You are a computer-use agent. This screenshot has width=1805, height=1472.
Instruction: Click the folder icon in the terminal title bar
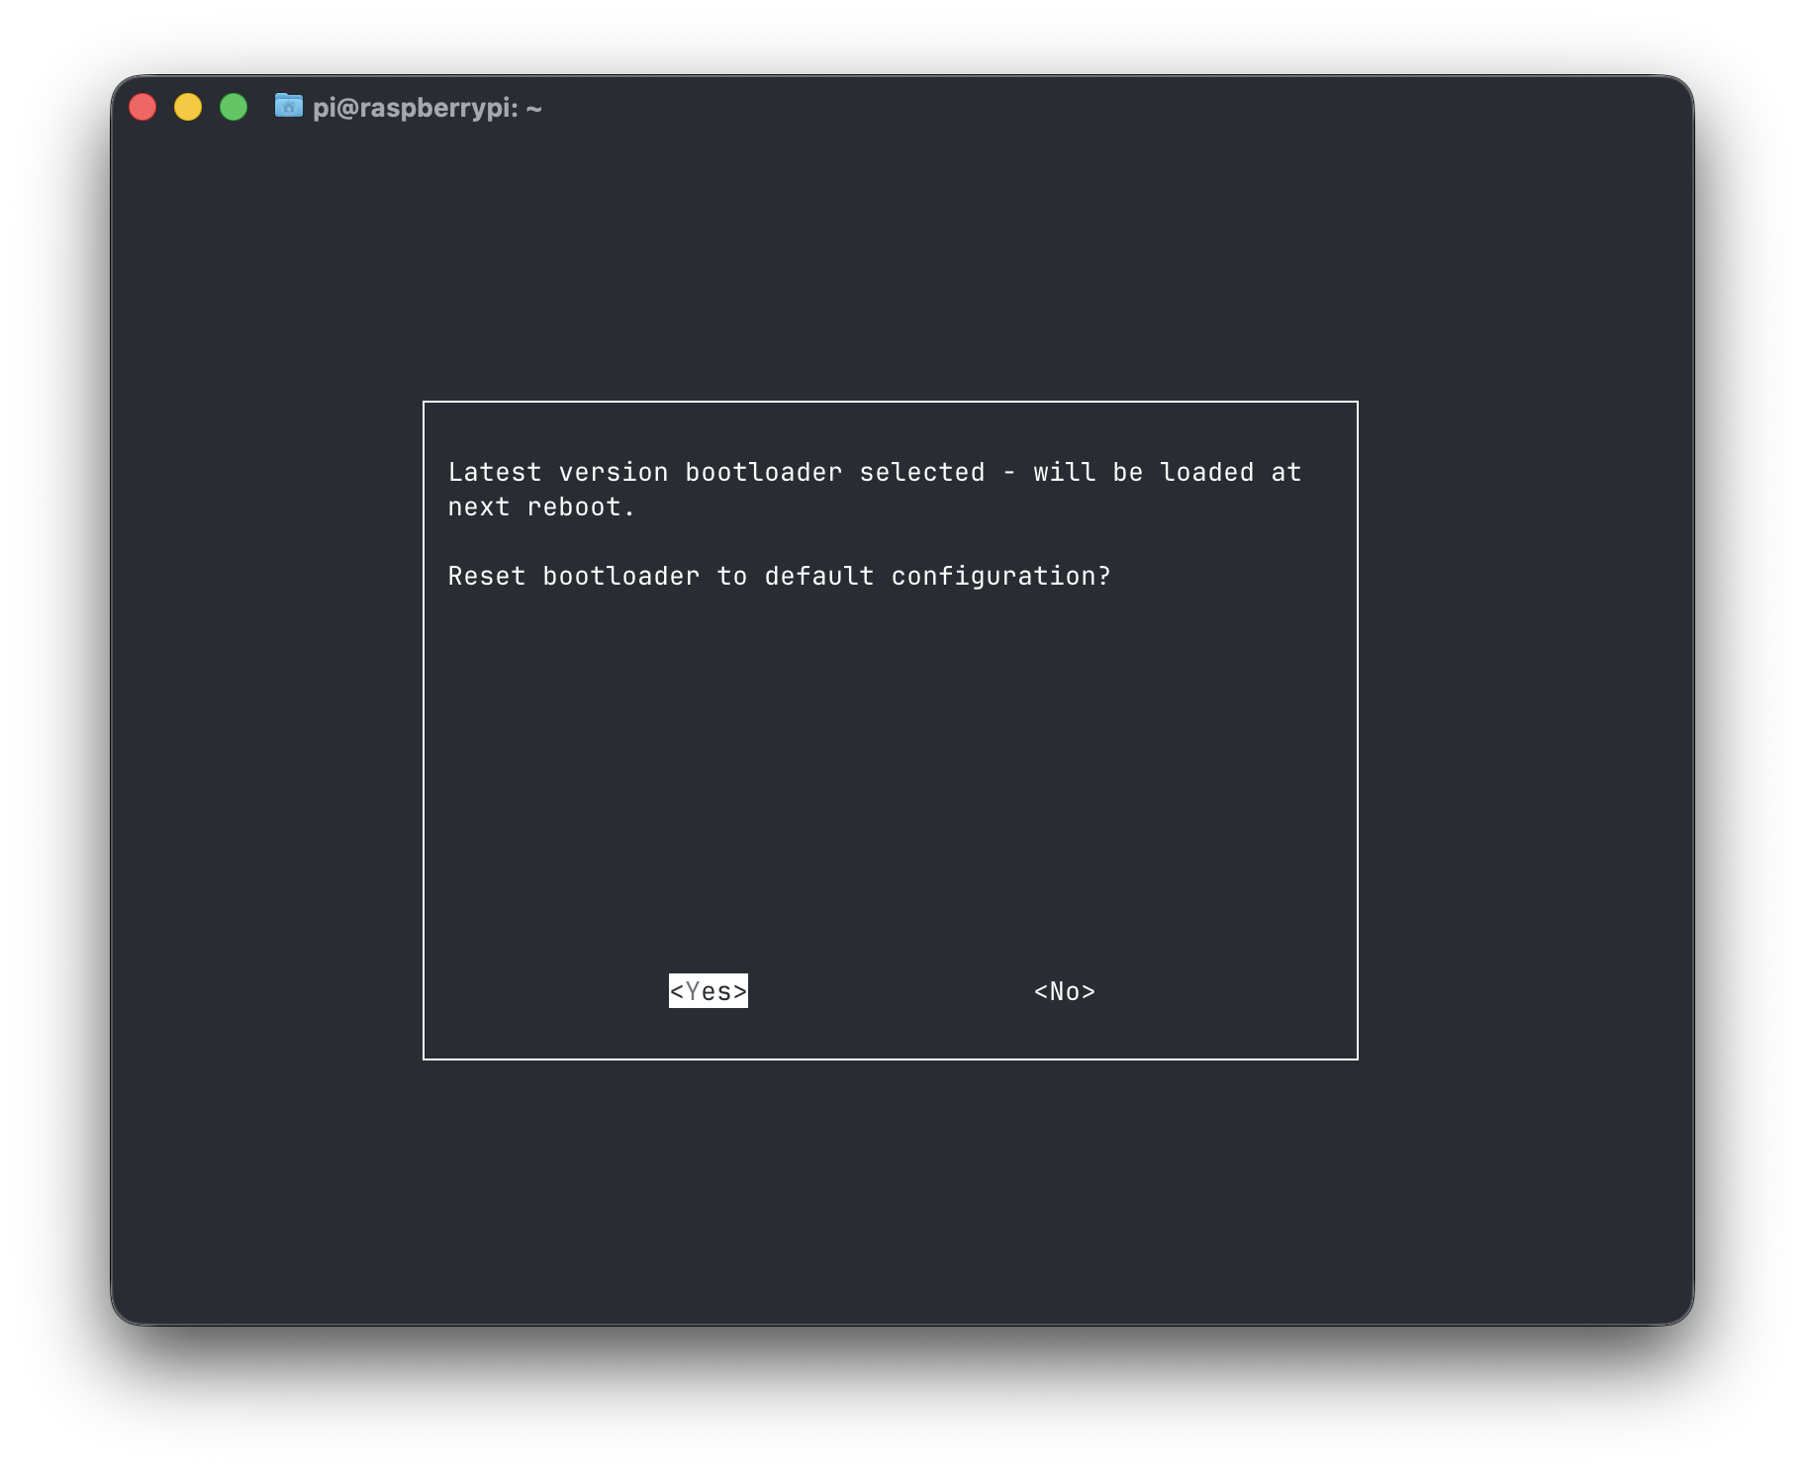coord(288,108)
